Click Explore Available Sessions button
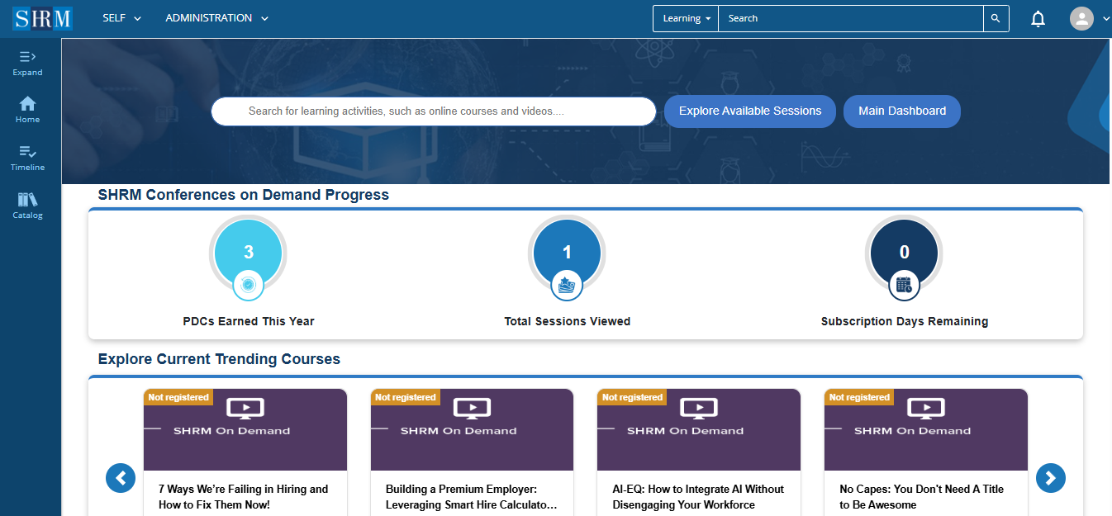The height and width of the screenshot is (516, 1112). pyautogui.click(x=750, y=111)
